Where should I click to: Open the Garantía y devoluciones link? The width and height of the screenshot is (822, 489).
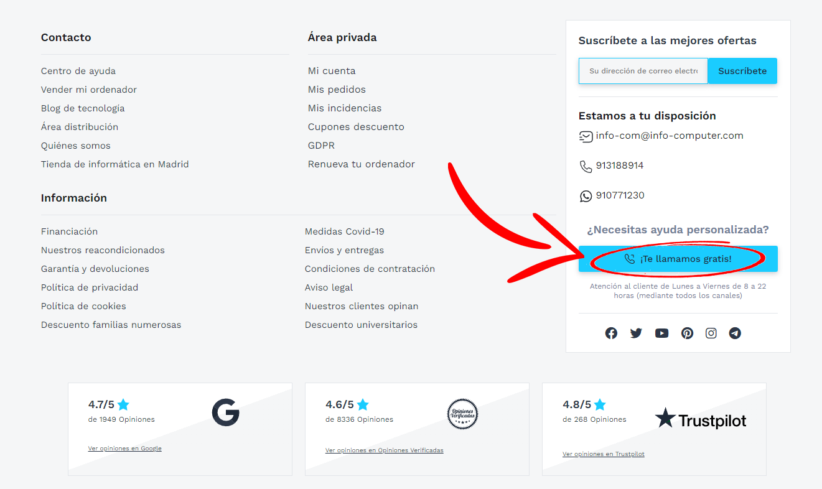(x=95, y=269)
